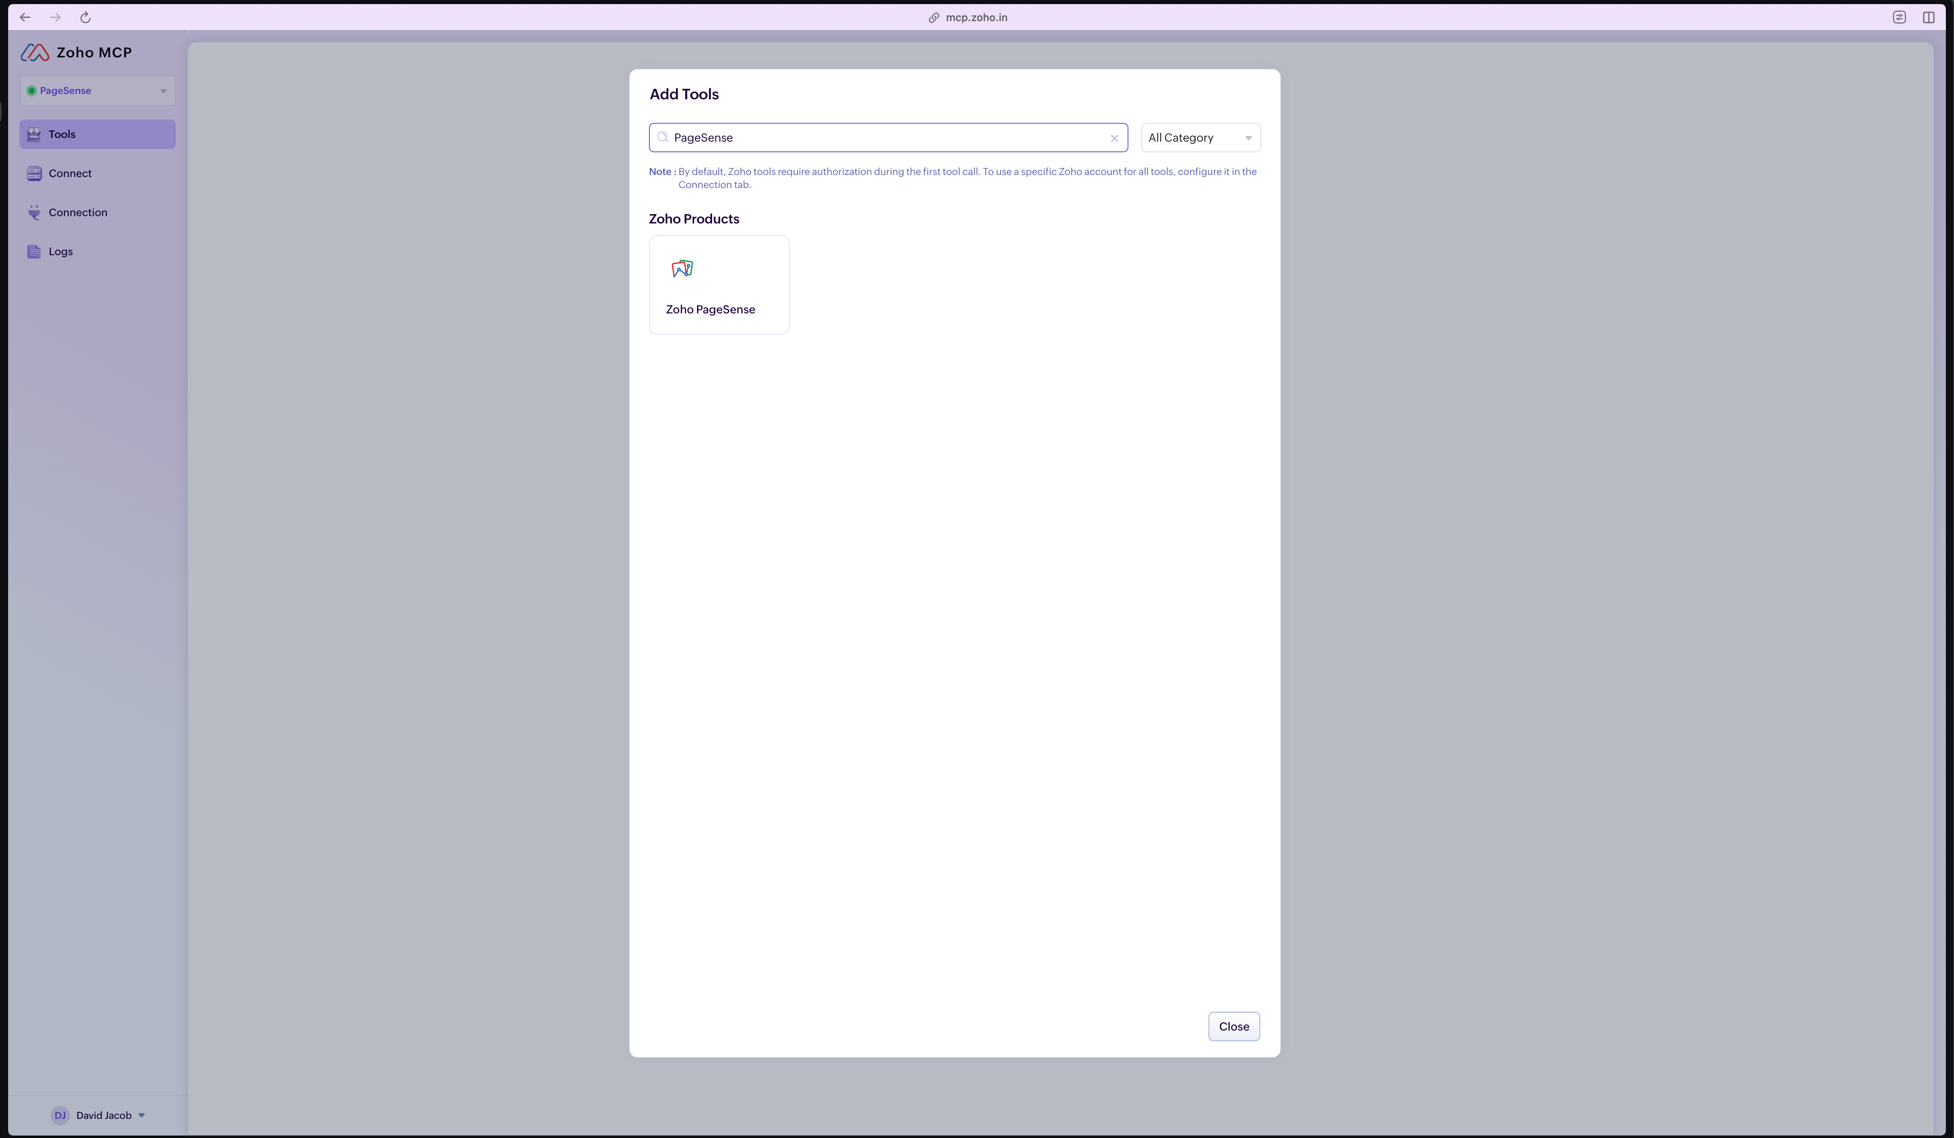This screenshot has height=1138, width=1954.
Task: Click the link icon beside mcp.zoho.in
Action: click(x=933, y=17)
